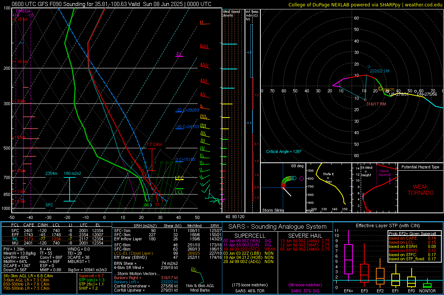Click the STP (cin) = 1.3 value
Screen dimensions: 444x295
[x=91, y=280]
